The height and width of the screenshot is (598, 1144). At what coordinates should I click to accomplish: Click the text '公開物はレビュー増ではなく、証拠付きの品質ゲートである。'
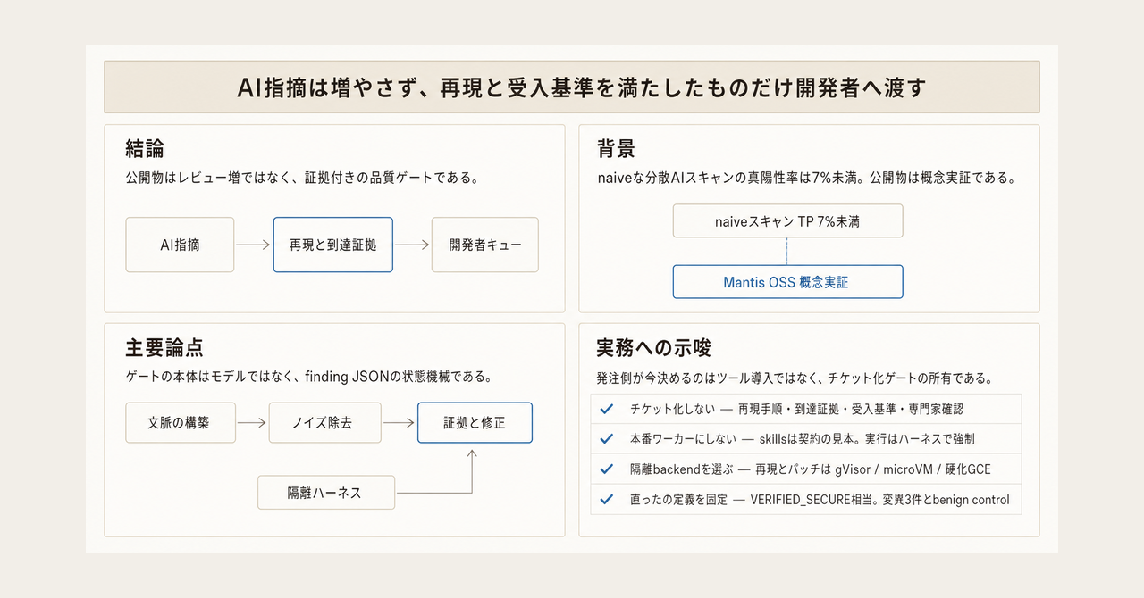(x=303, y=178)
